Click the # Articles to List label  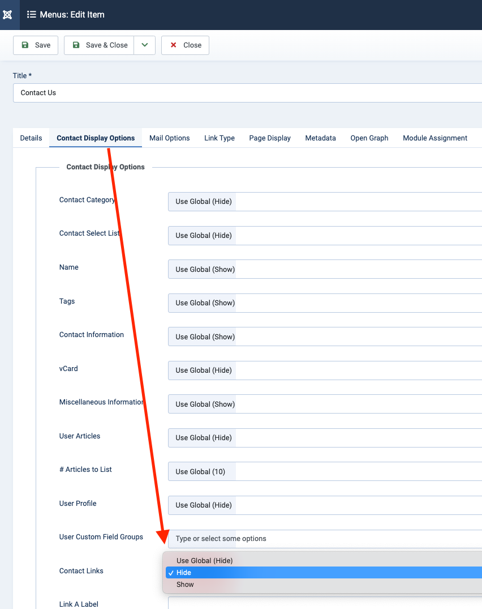click(85, 469)
